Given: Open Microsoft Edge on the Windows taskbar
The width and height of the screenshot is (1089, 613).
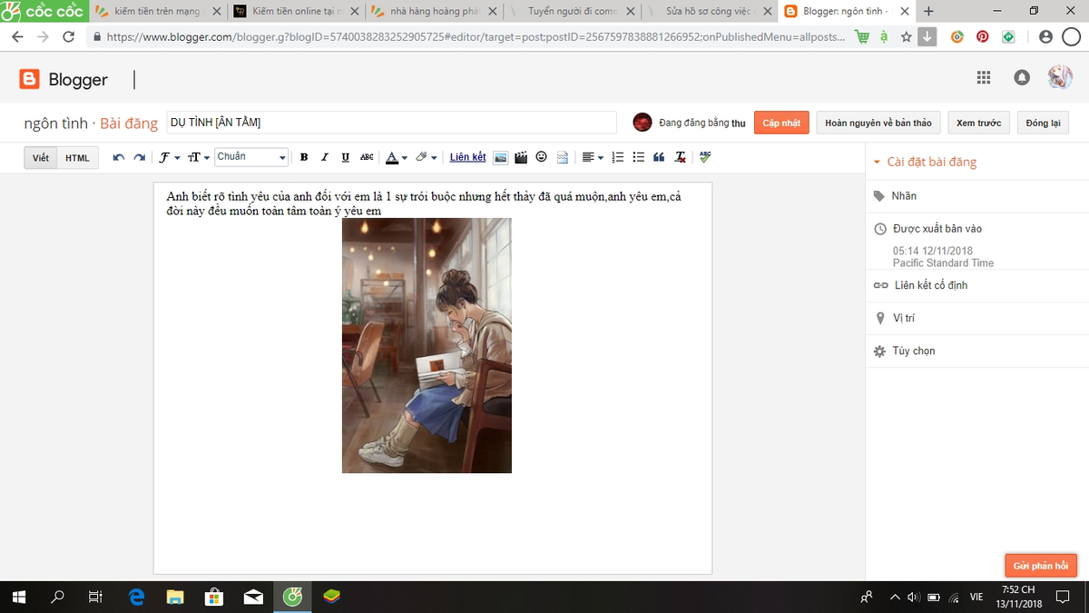Looking at the screenshot, I should click(137, 597).
